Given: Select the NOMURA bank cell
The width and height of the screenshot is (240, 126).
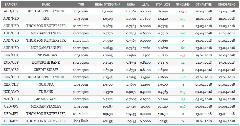Looking at the screenshot, I should click(x=46, y=84).
